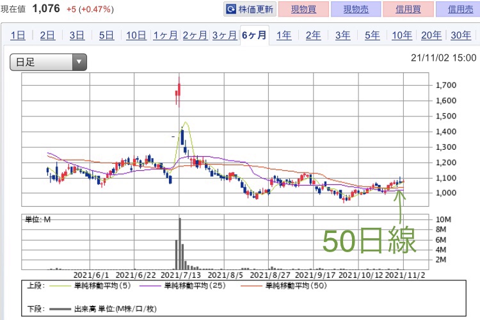
Task: Select the active 6ヶ月 tab
Action: (254, 35)
